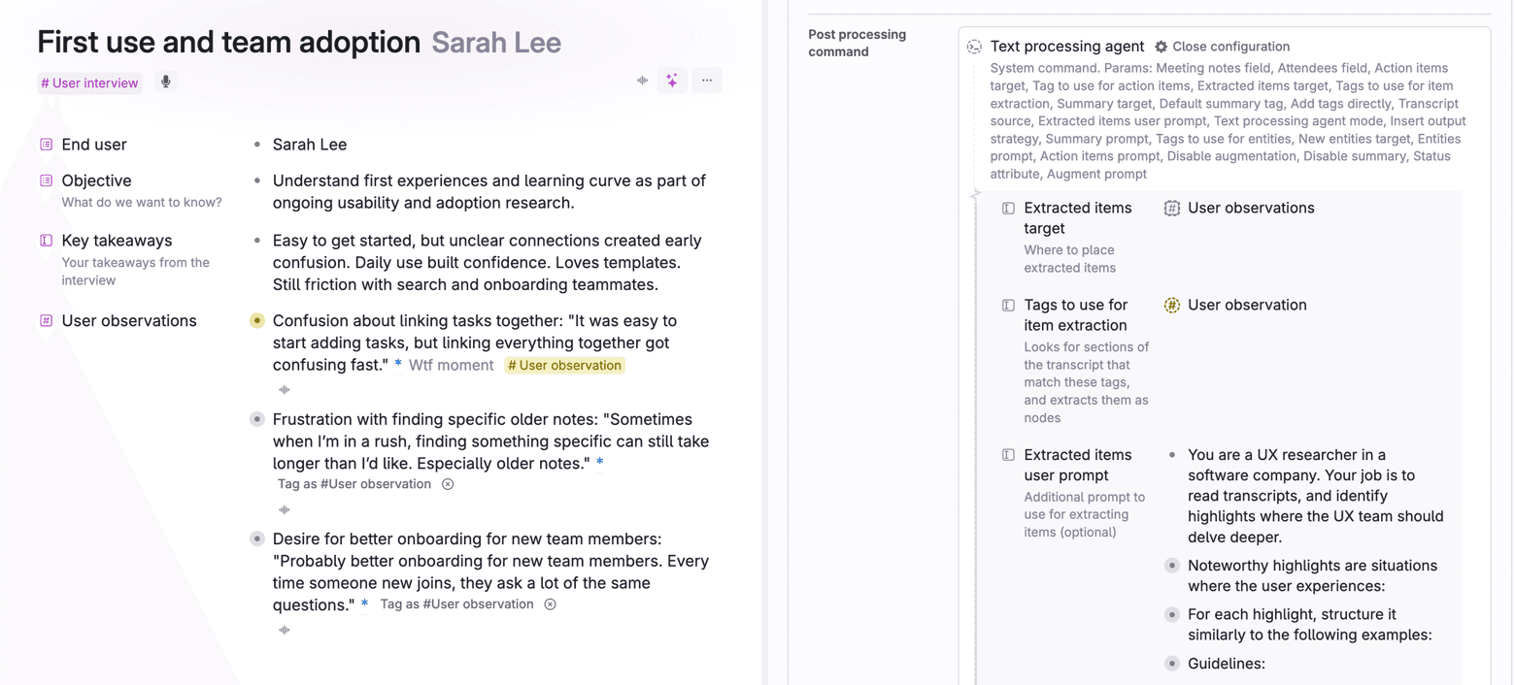The width and height of the screenshot is (1515, 685).
Task: Click the 'What do we want to know?' hint
Action: pyautogui.click(x=142, y=203)
